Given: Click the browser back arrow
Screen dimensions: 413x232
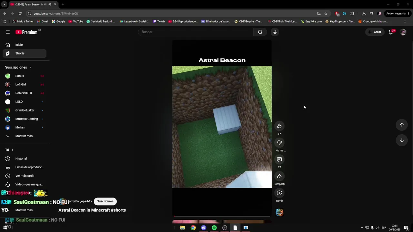Looking at the screenshot, I should (x=5, y=14).
